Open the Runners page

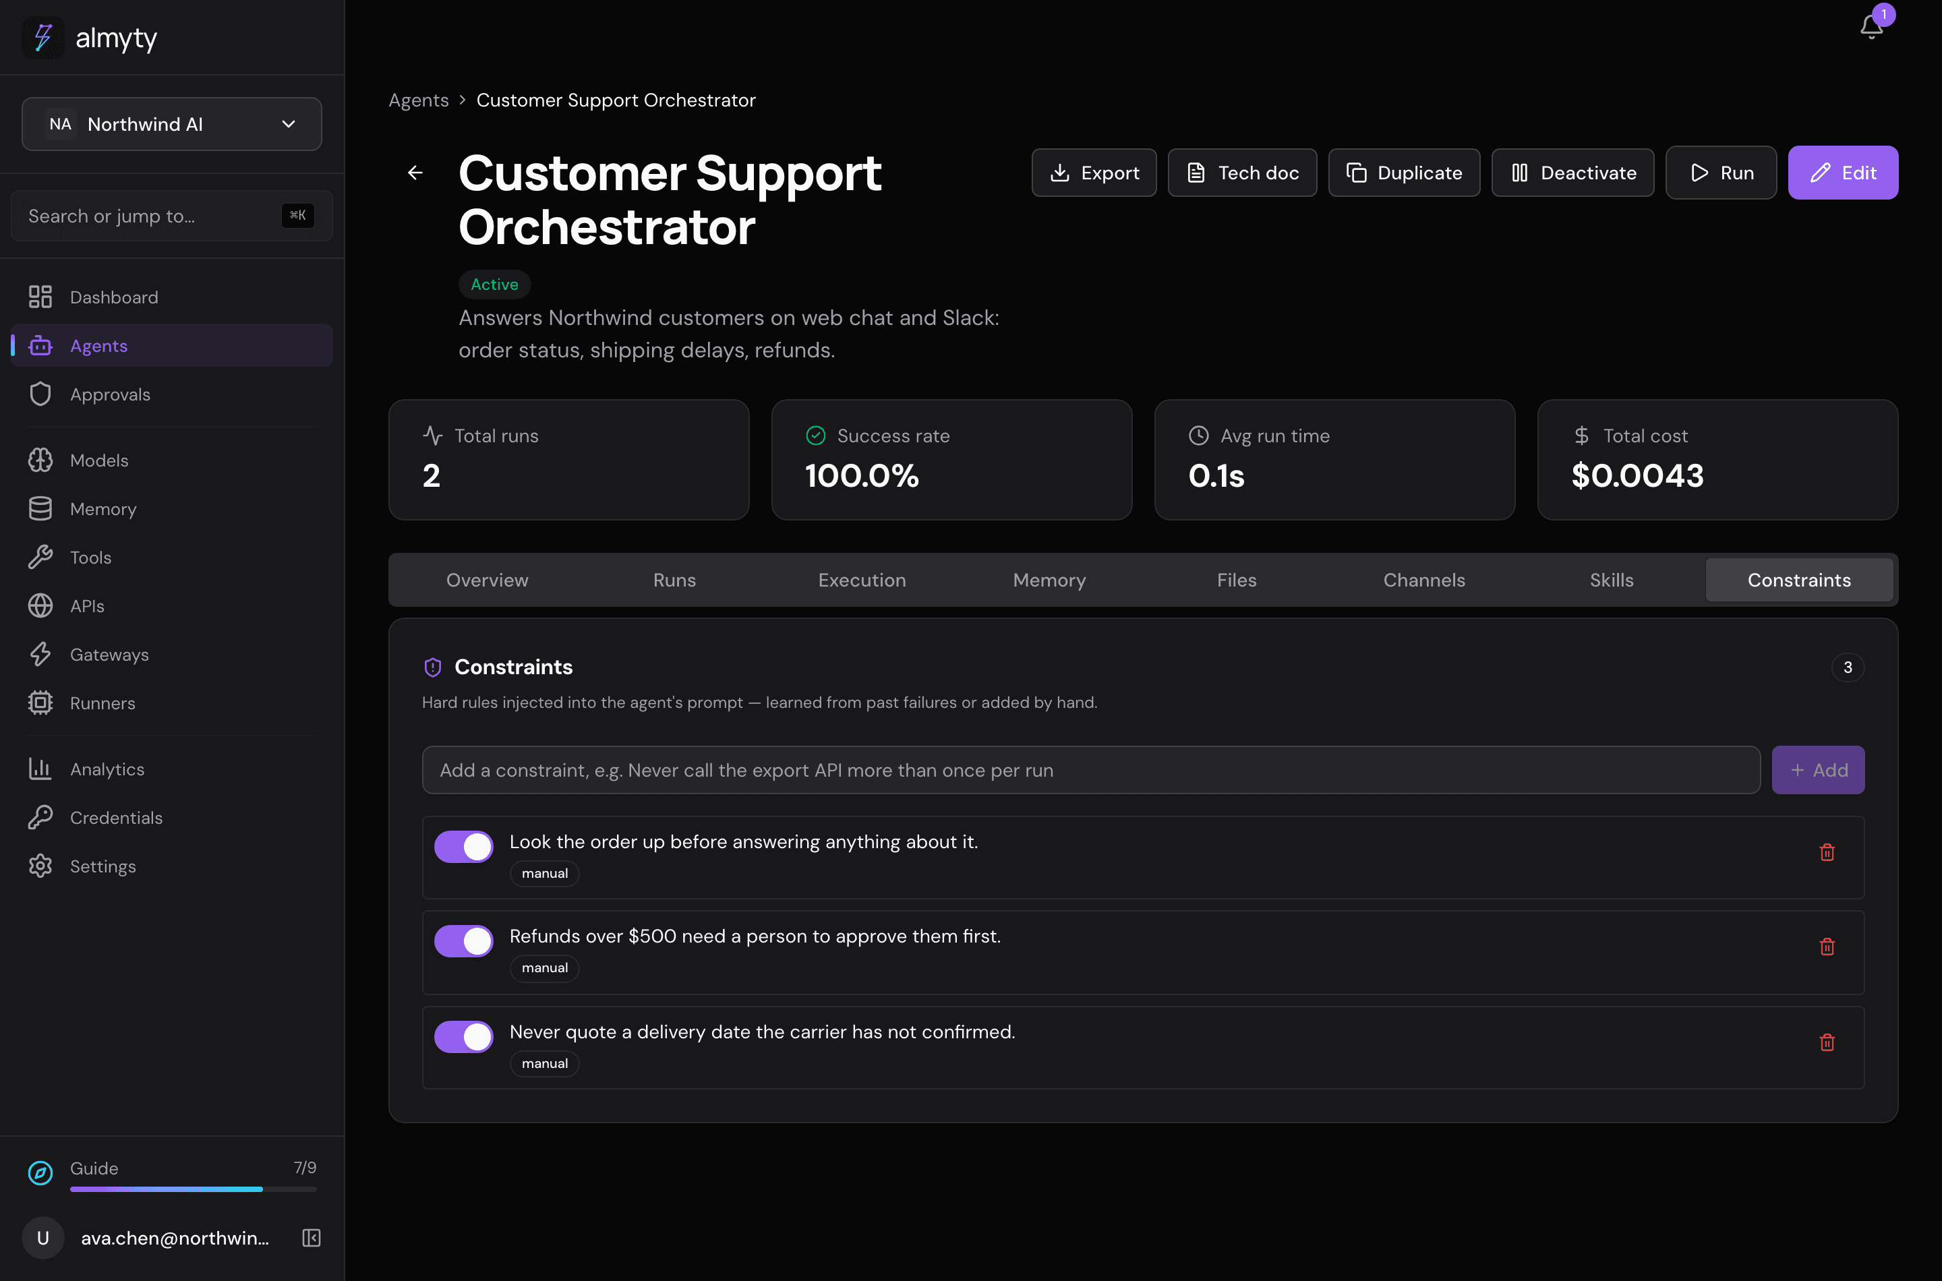(x=171, y=703)
